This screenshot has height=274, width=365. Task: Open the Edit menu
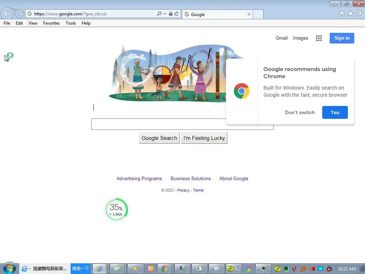click(19, 23)
